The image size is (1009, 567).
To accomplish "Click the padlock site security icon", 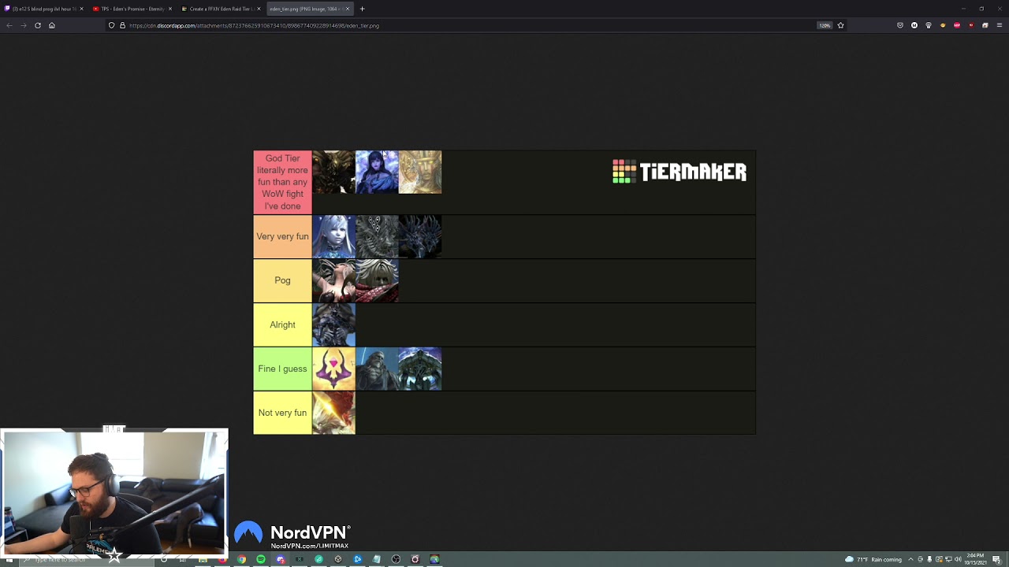I will click(122, 25).
